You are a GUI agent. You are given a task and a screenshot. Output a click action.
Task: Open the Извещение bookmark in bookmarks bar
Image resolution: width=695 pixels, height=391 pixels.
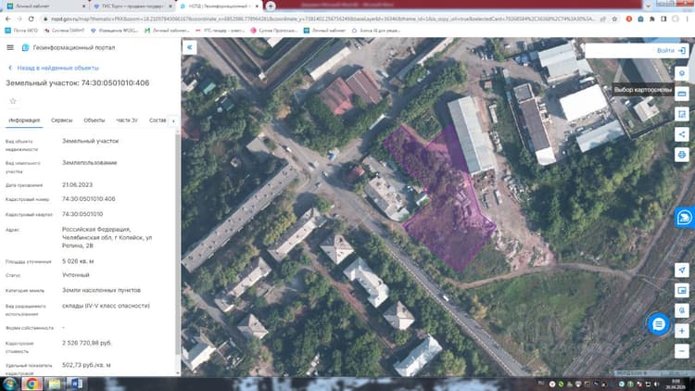114,31
